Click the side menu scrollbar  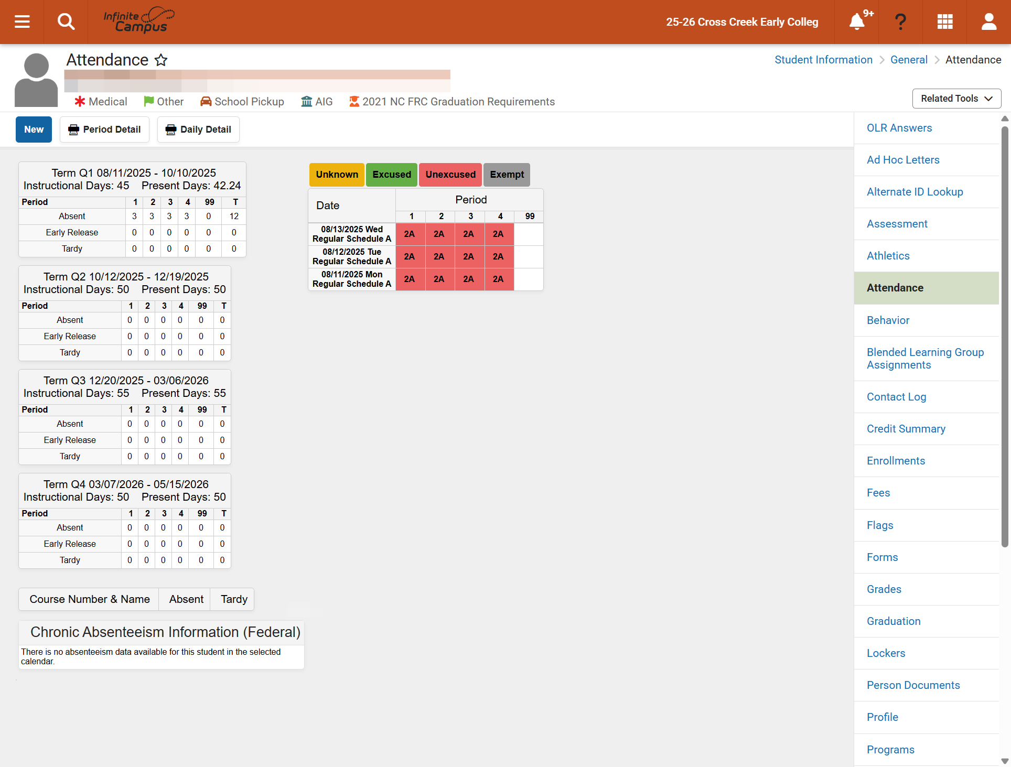coord(1005,336)
